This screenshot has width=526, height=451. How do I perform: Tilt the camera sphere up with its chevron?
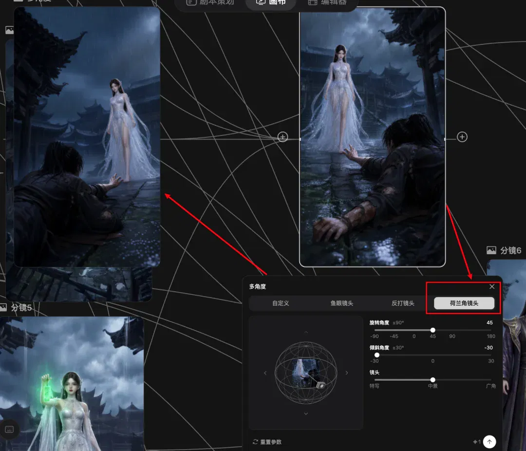[306, 332]
